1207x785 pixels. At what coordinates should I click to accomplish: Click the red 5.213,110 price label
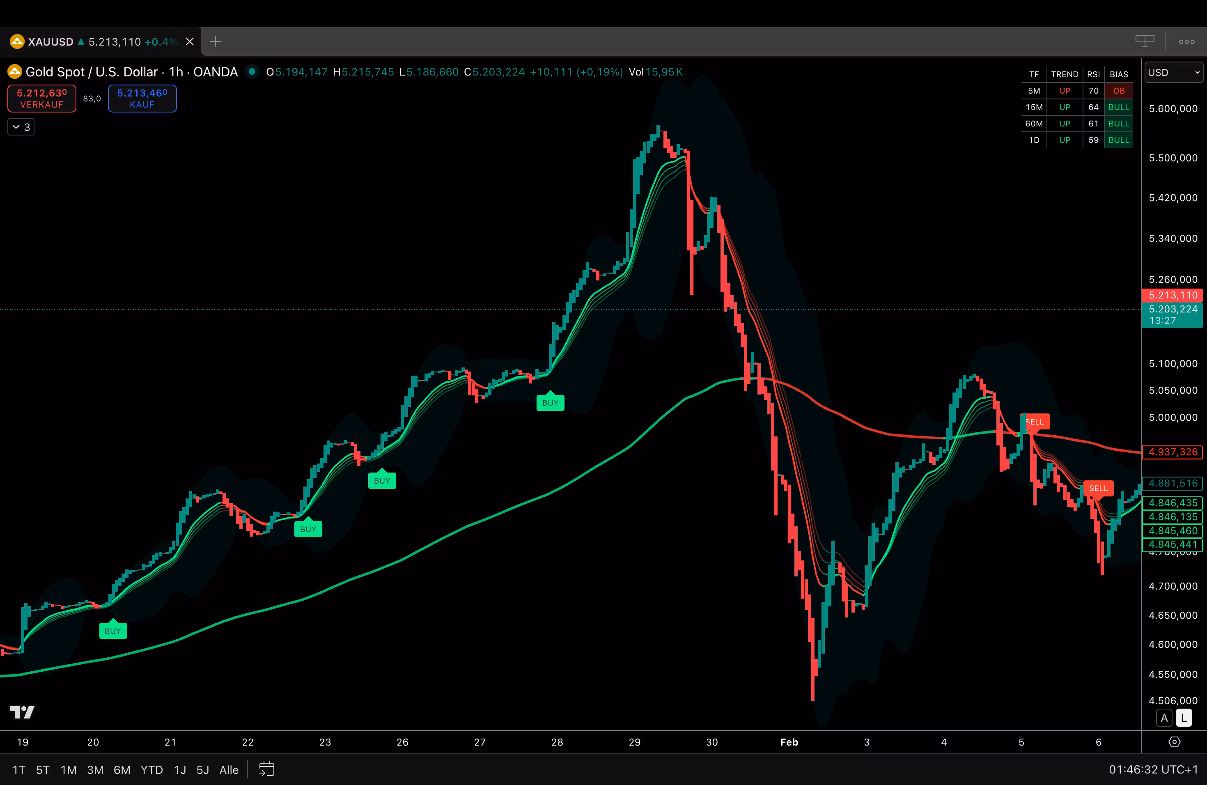(1172, 295)
